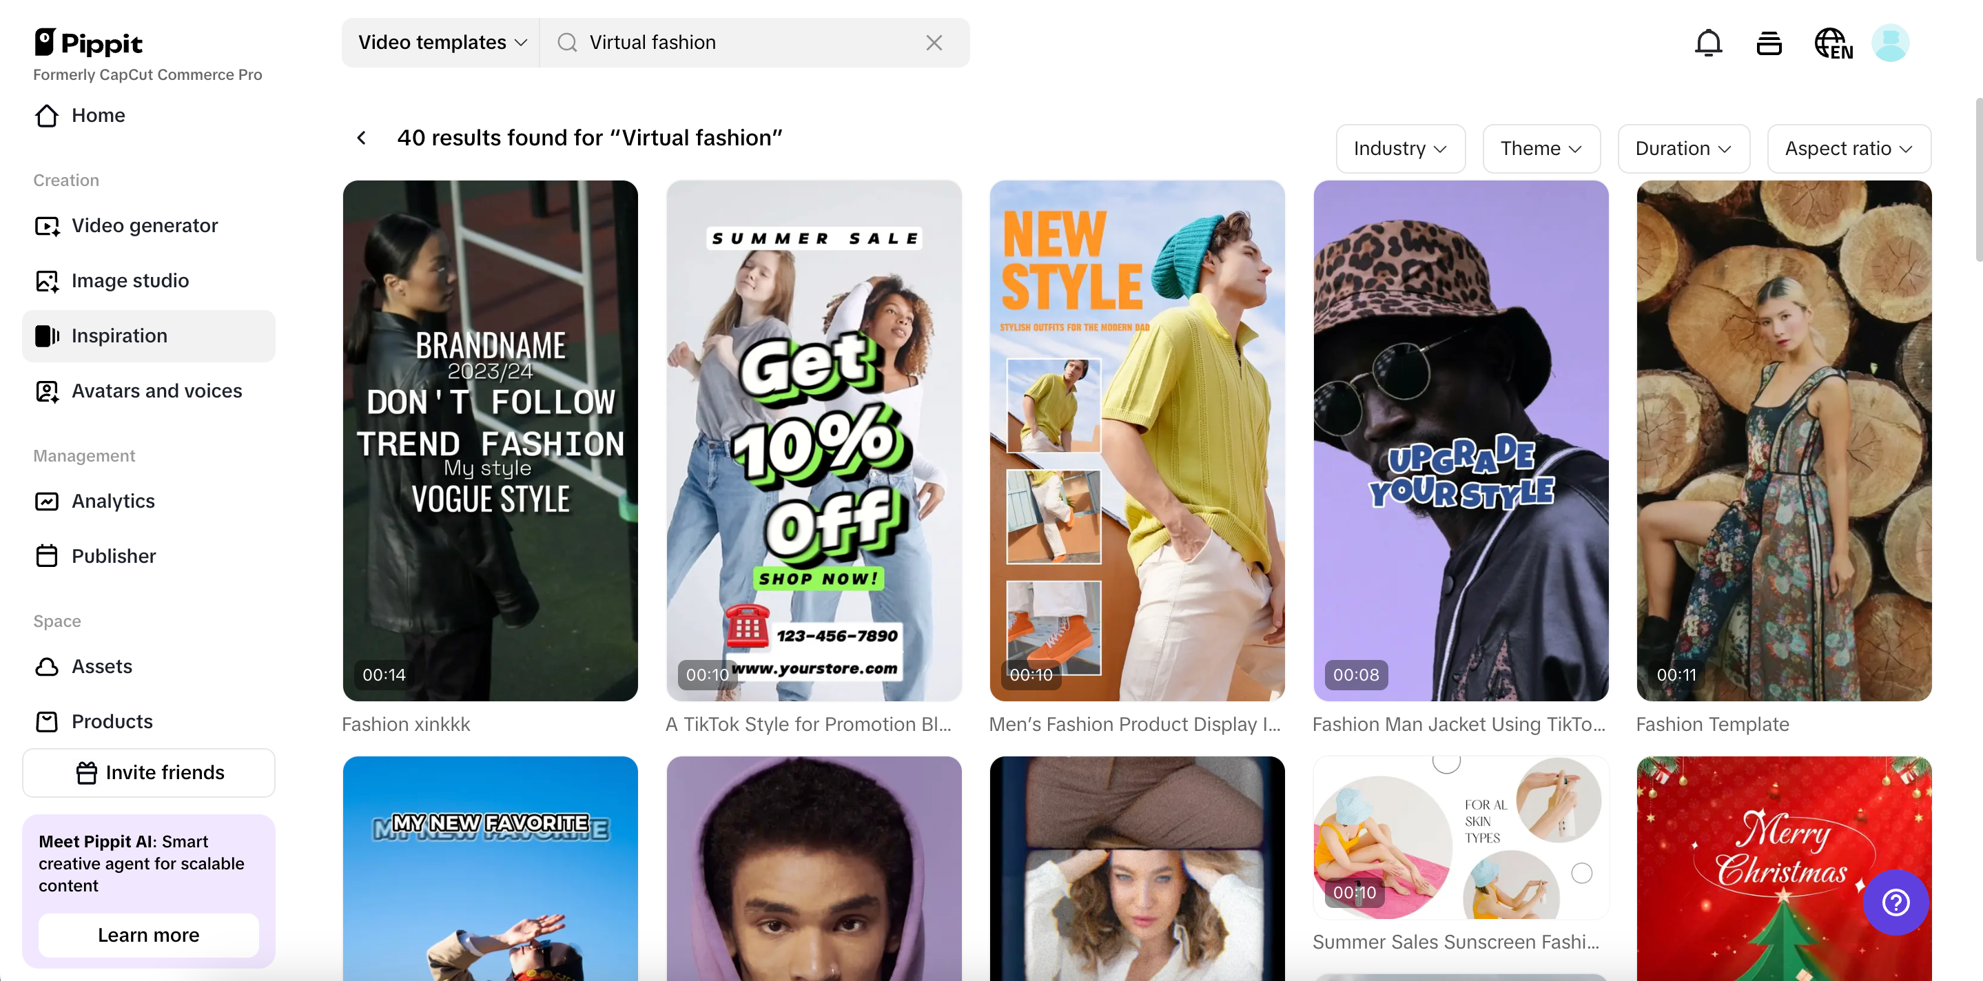Open the Video generator page

(145, 225)
